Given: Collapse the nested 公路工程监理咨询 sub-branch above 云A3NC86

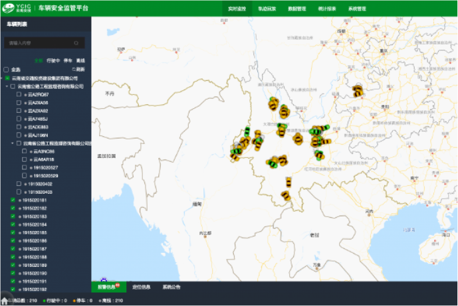Looking at the screenshot, I should [x=13, y=143].
